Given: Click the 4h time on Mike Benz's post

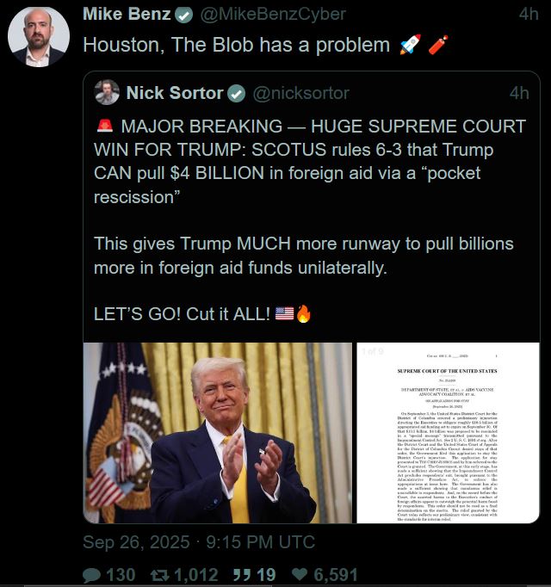Looking at the screenshot, I should point(529,15).
